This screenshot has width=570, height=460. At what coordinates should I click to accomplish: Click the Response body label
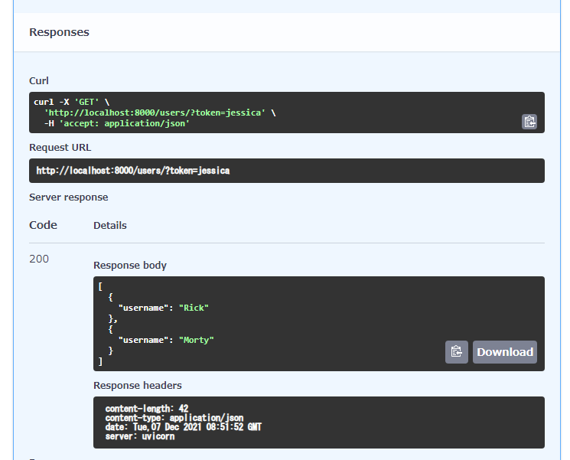pyautogui.click(x=130, y=266)
